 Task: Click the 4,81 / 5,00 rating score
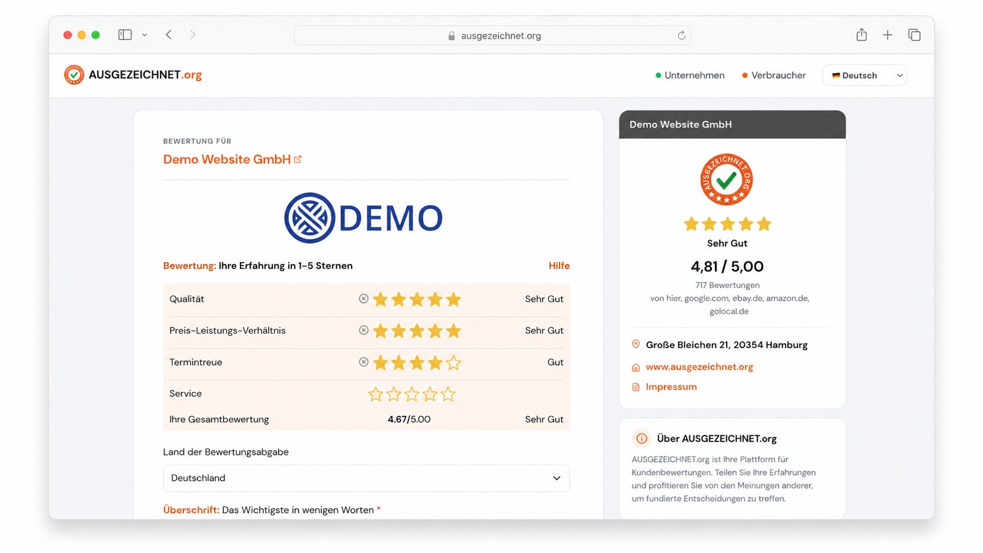(727, 266)
